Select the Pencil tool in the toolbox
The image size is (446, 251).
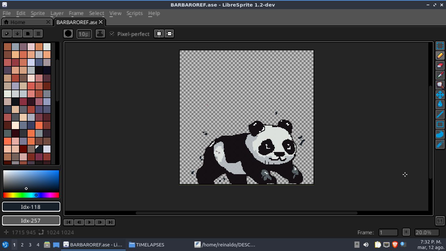click(440, 56)
